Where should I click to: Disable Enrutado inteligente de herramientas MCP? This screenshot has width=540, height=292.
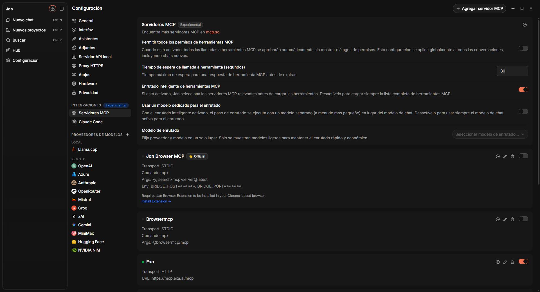(x=523, y=90)
